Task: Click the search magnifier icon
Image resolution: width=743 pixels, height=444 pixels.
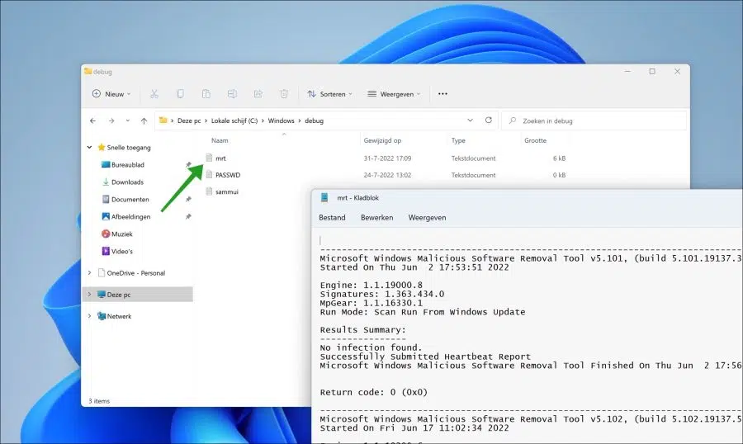Action: click(512, 120)
